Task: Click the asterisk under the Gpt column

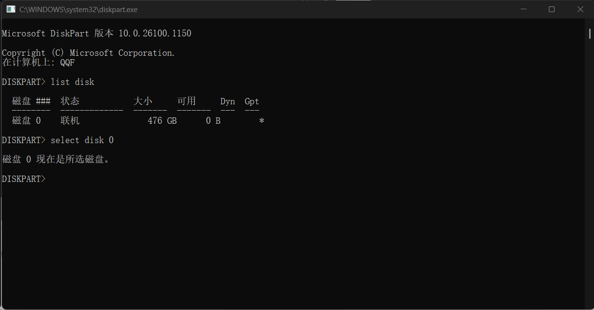Action: pos(262,121)
